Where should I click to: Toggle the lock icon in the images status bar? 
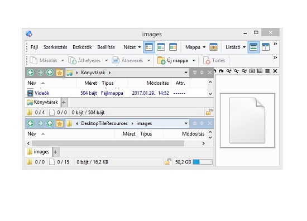coord(168,162)
